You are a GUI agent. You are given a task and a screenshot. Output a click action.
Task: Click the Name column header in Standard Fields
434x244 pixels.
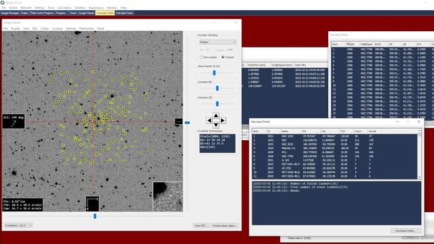pos(290,131)
